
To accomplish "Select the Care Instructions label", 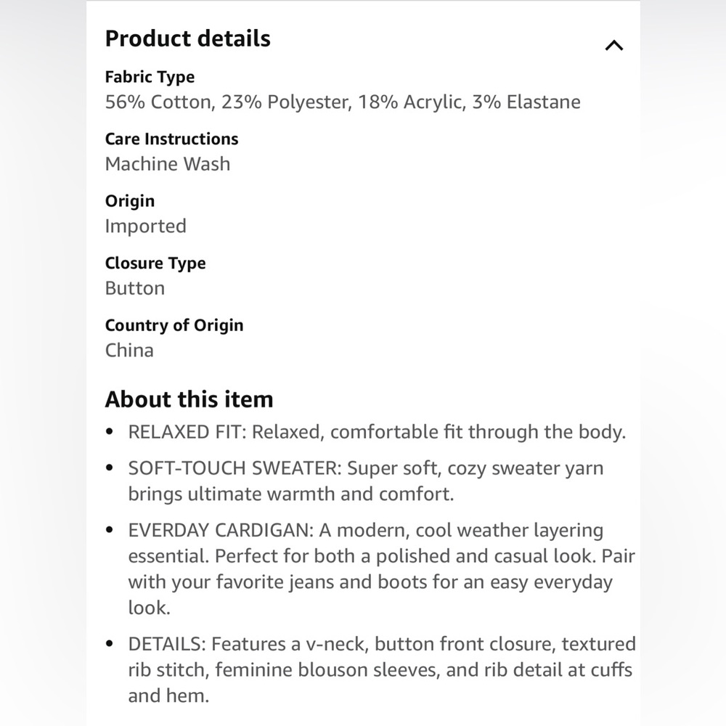I will pyautogui.click(x=171, y=139).
